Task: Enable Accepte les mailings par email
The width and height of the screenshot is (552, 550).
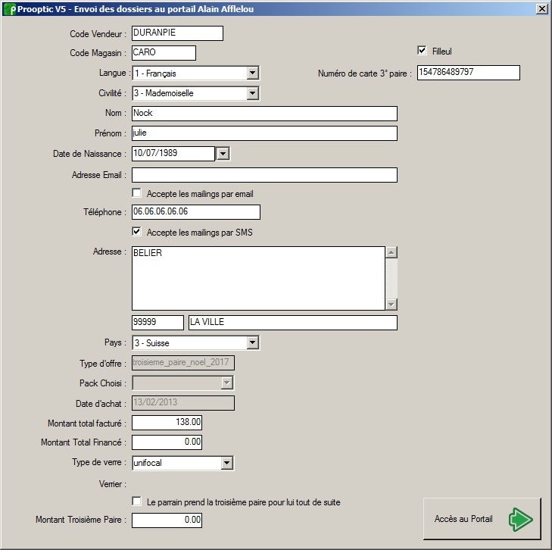Action: point(136,193)
